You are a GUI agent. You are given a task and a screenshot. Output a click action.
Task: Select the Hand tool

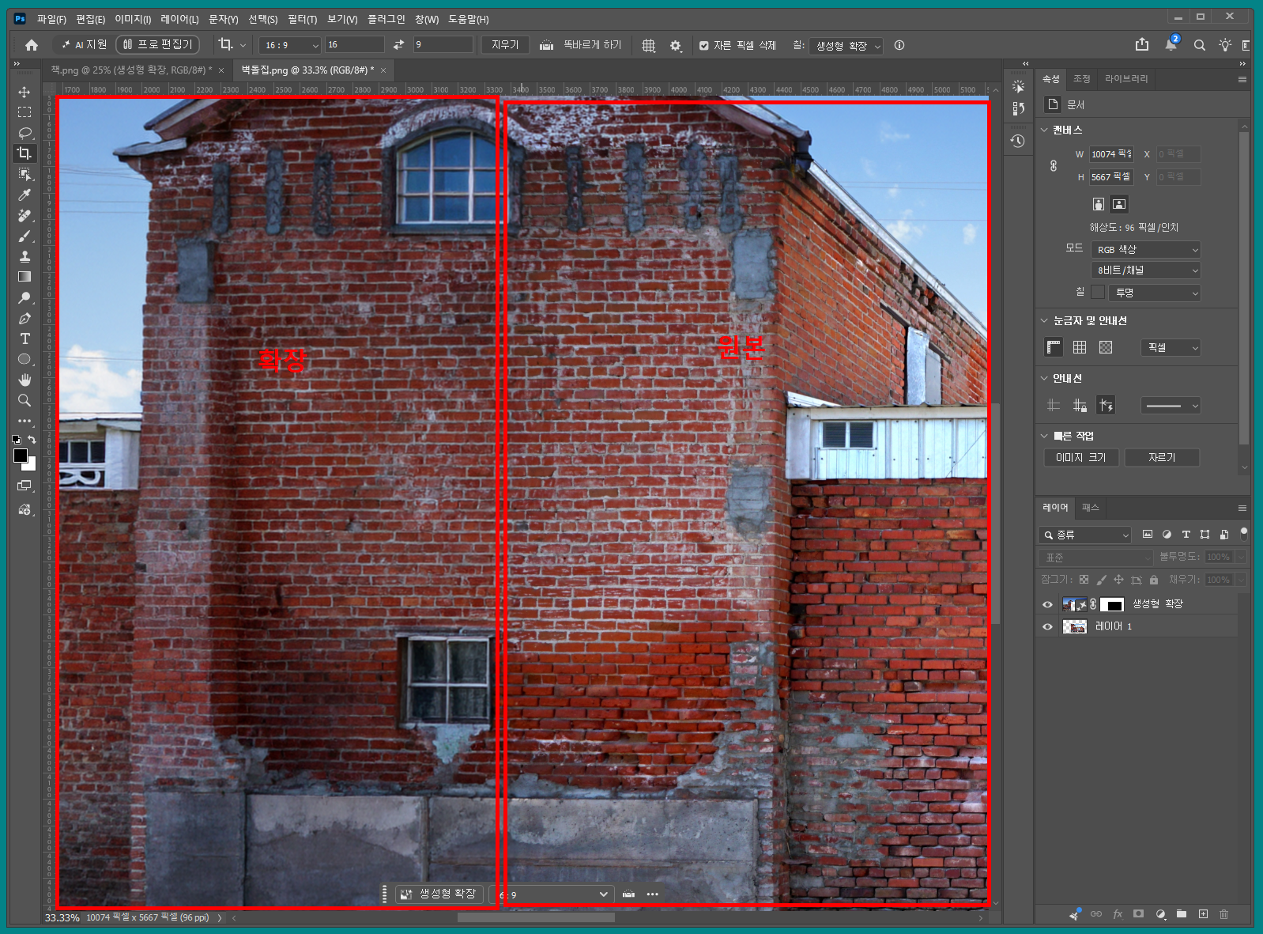(25, 380)
